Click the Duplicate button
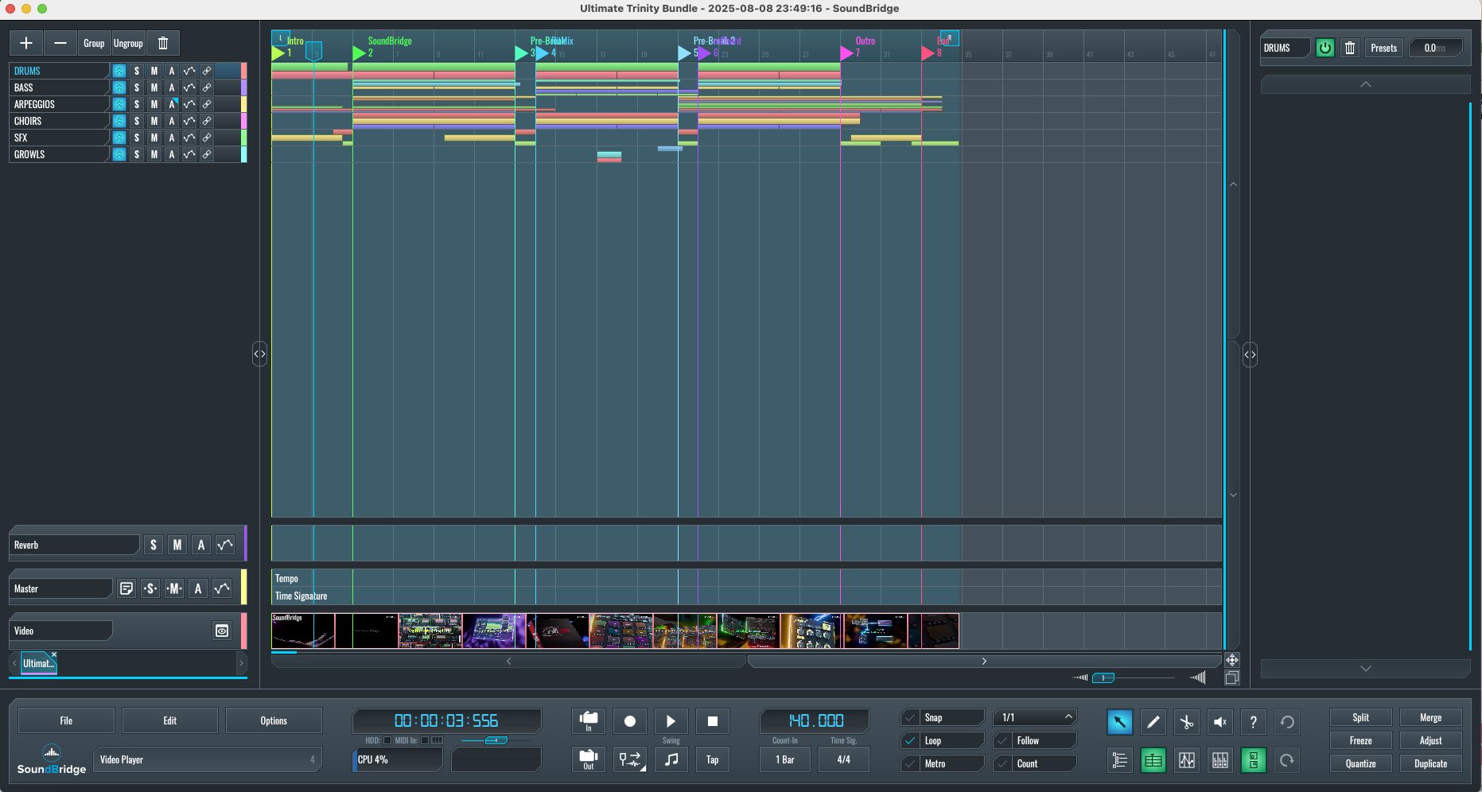This screenshot has height=792, width=1482. pyautogui.click(x=1430, y=763)
